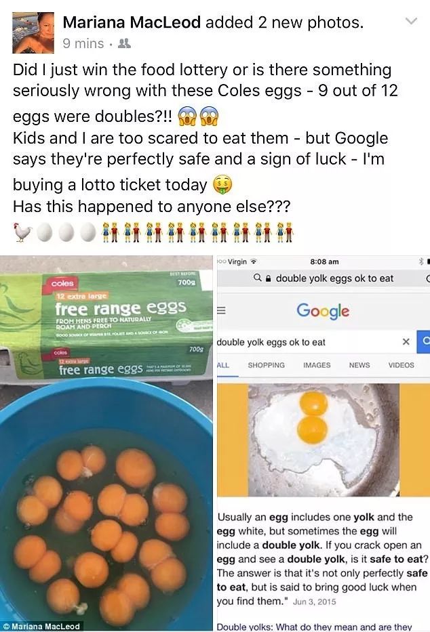Viewport: 430px width, 632px height.
Task: Switch to the VIDEOS tab
Action: 401,365
